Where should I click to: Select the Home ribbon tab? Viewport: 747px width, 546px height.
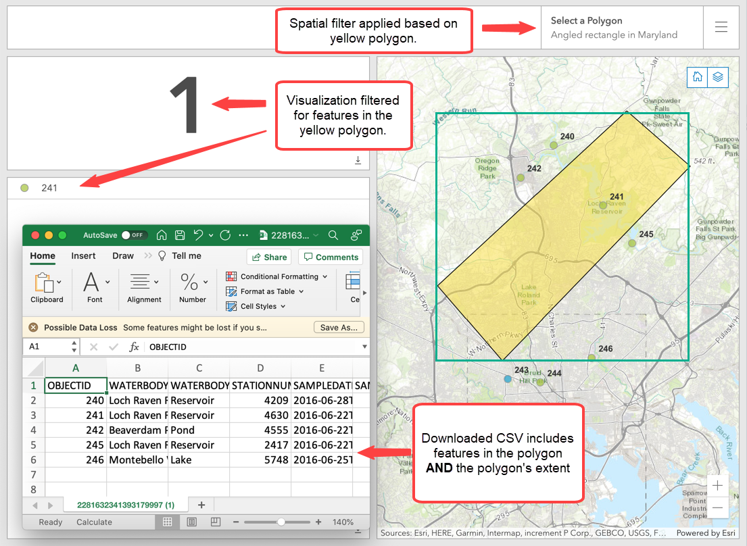(x=43, y=256)
